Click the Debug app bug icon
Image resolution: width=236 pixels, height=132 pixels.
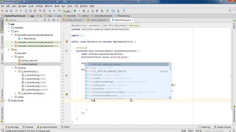pos(84,11)
